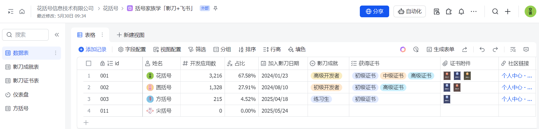Click the pin icon beside document title
Image resolution: width=539 pixels, height=129 pixels.
[x=216, y=8]
